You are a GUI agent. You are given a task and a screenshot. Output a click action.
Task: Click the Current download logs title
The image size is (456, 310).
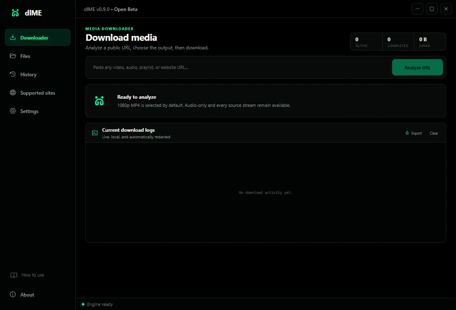pyautogui.click(x=128, y=130)
